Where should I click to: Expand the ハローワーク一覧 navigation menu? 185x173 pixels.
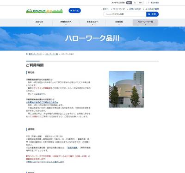[145, 23]
